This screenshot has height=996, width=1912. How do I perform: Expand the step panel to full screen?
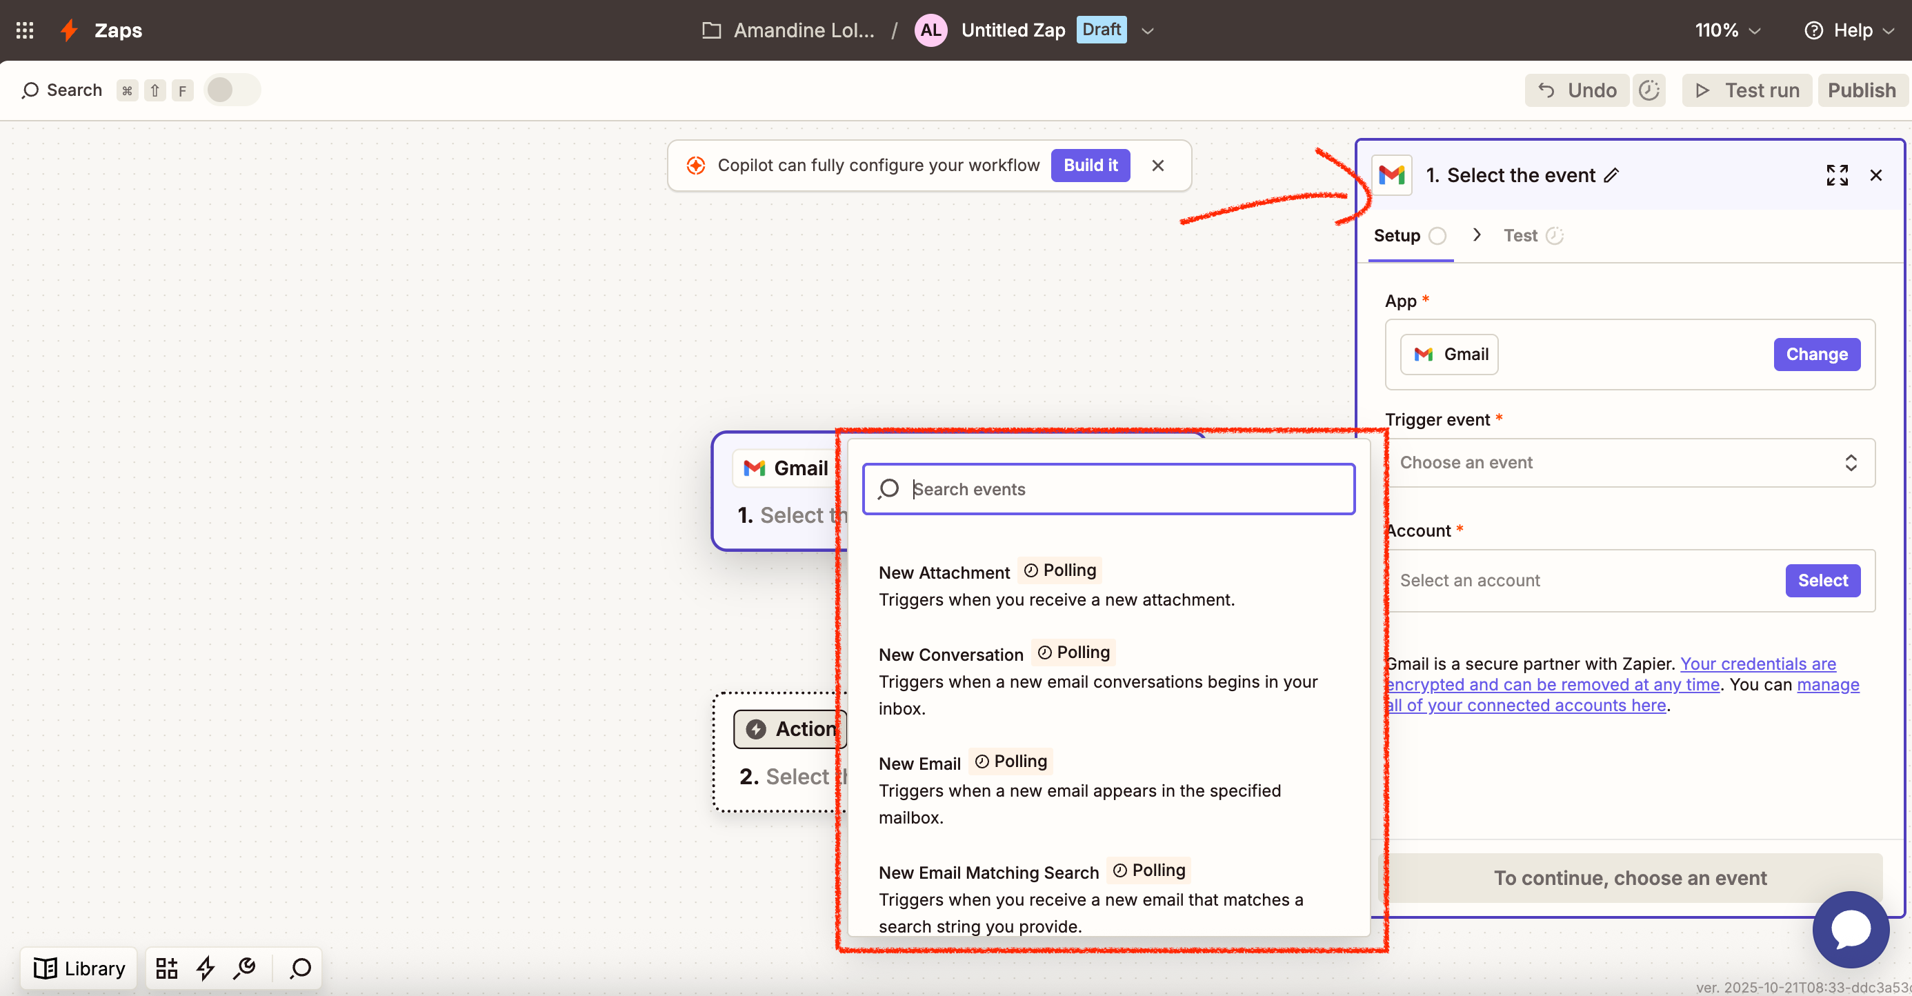pyautogui.click(x=1837, y=175)
